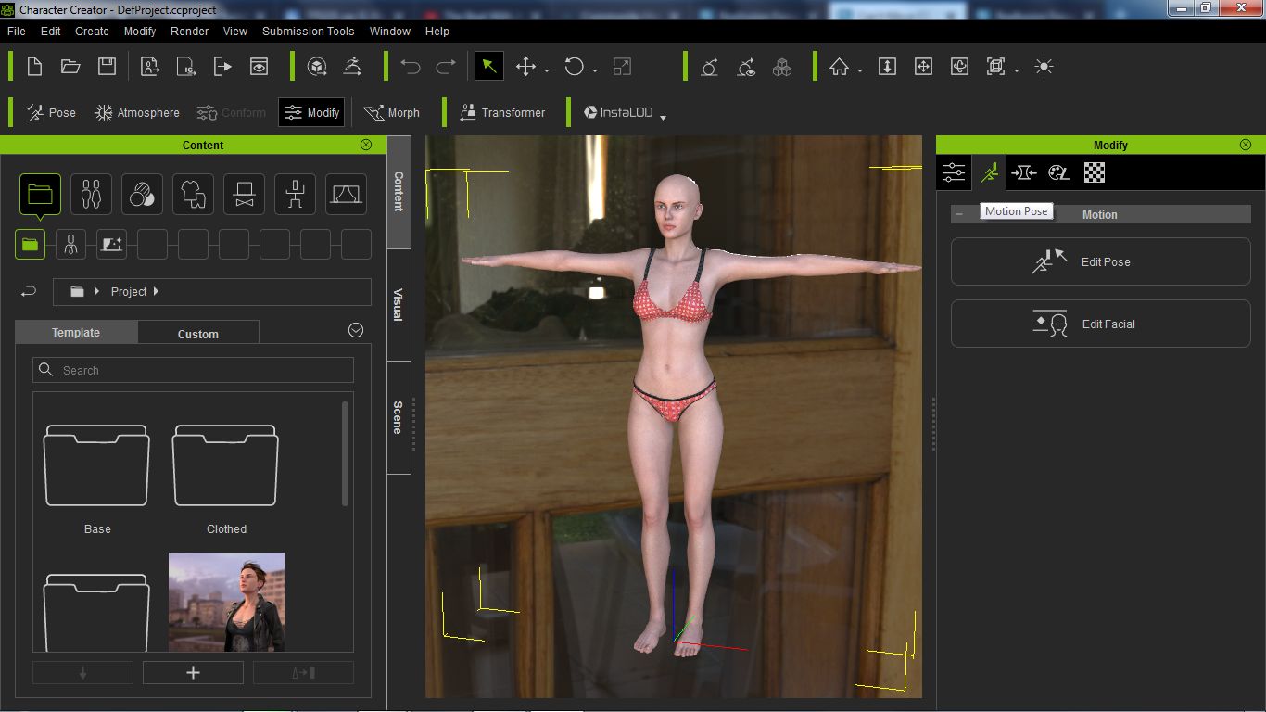1266x712 pixels.
Task: Click the pan camera icon
Action: 923,67
